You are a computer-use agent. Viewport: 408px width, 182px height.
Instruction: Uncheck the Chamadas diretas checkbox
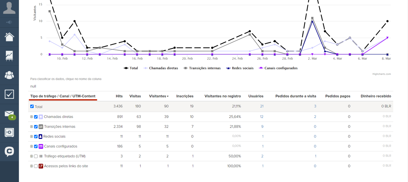coord(36,117)
